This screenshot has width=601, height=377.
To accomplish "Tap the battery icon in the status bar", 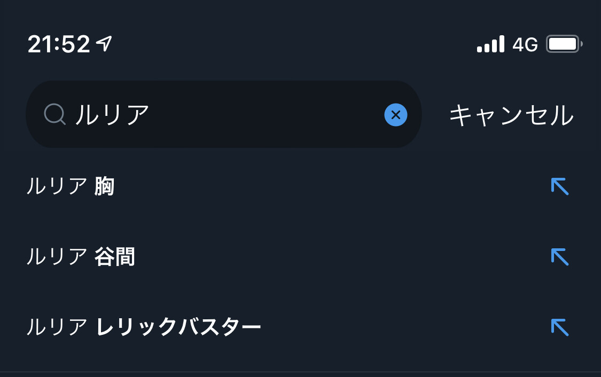I will (x=564, y=44).
